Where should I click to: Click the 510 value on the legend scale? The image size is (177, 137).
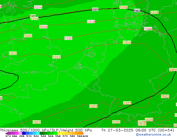pos(29,136)
